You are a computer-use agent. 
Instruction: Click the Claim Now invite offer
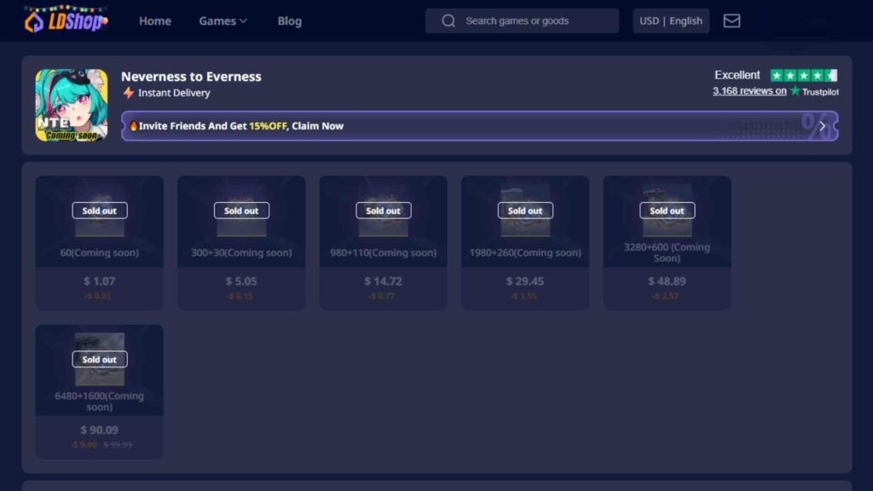pos(317,125)
